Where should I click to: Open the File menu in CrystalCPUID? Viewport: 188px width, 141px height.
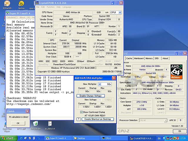pos(38,7)
